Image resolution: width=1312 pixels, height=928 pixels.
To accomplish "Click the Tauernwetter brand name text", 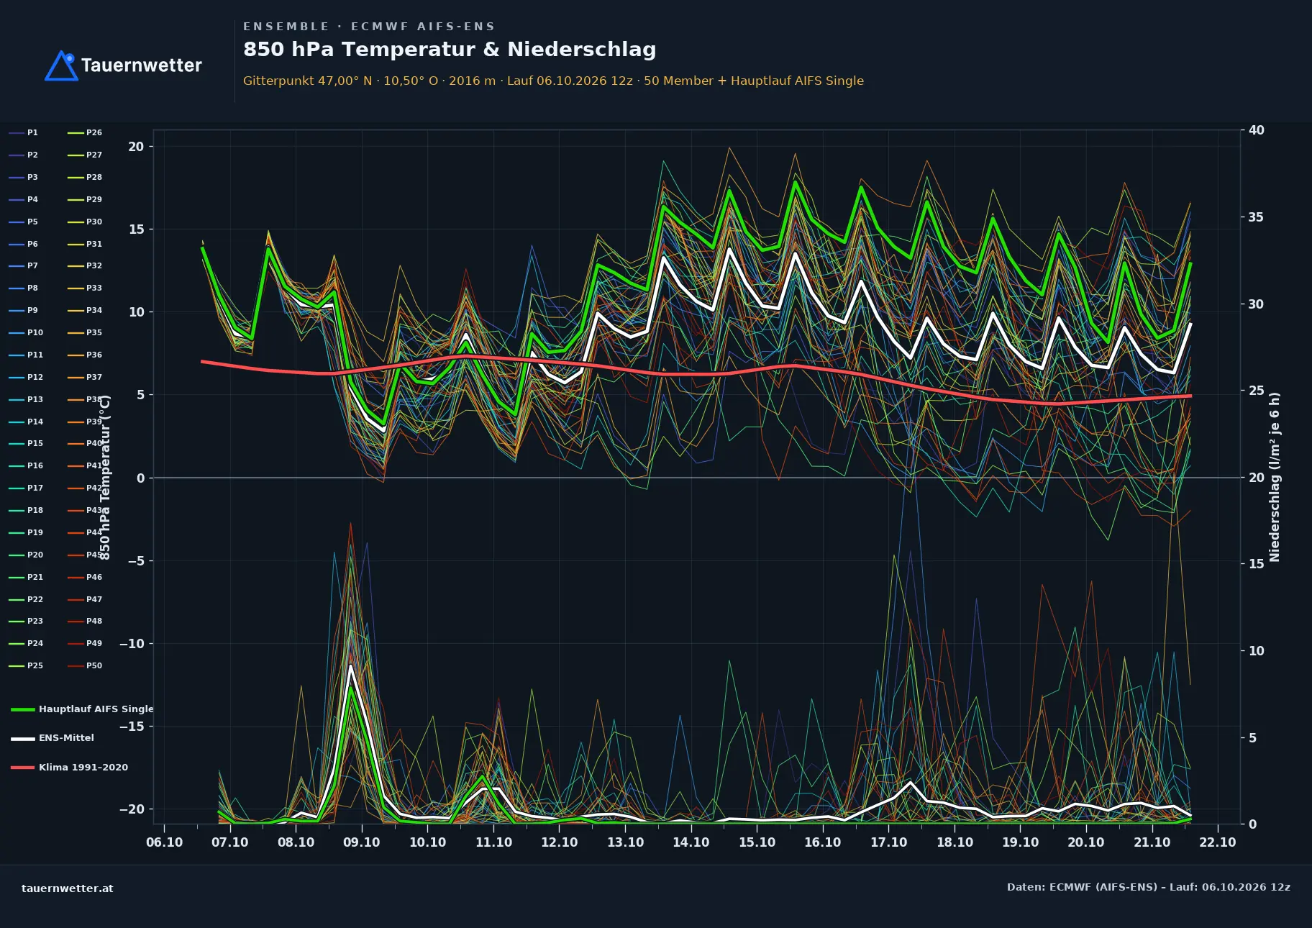I will (x=141, y=65).
